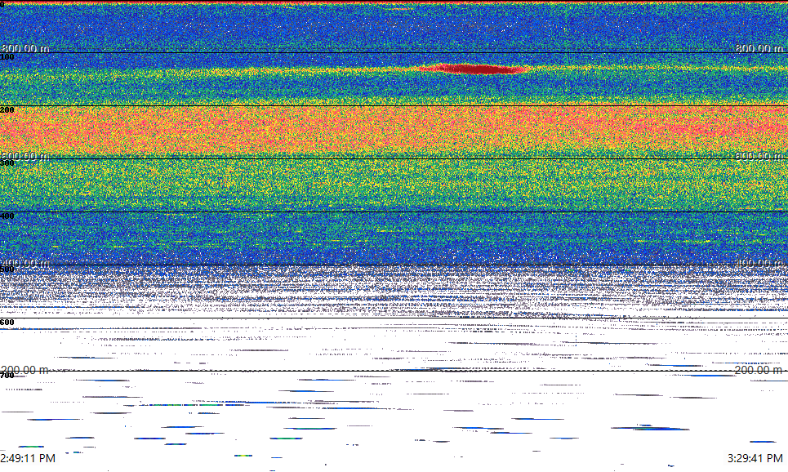Click the bold 700 depth gridline label
Viewport: 788px width, 472px height.
7,376
